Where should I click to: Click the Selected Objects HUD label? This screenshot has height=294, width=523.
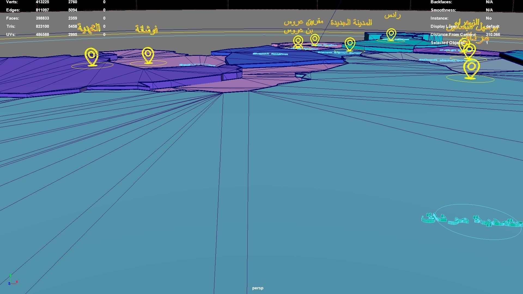click(448, 43)
